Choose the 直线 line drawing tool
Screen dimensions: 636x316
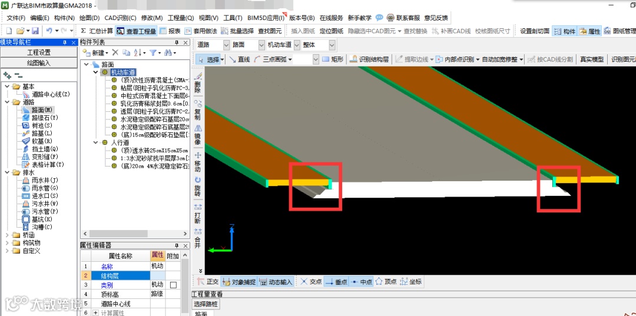coord(240,59)
